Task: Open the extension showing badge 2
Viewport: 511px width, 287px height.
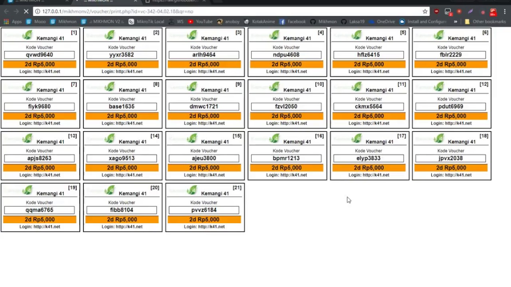Action: (448, 12)
